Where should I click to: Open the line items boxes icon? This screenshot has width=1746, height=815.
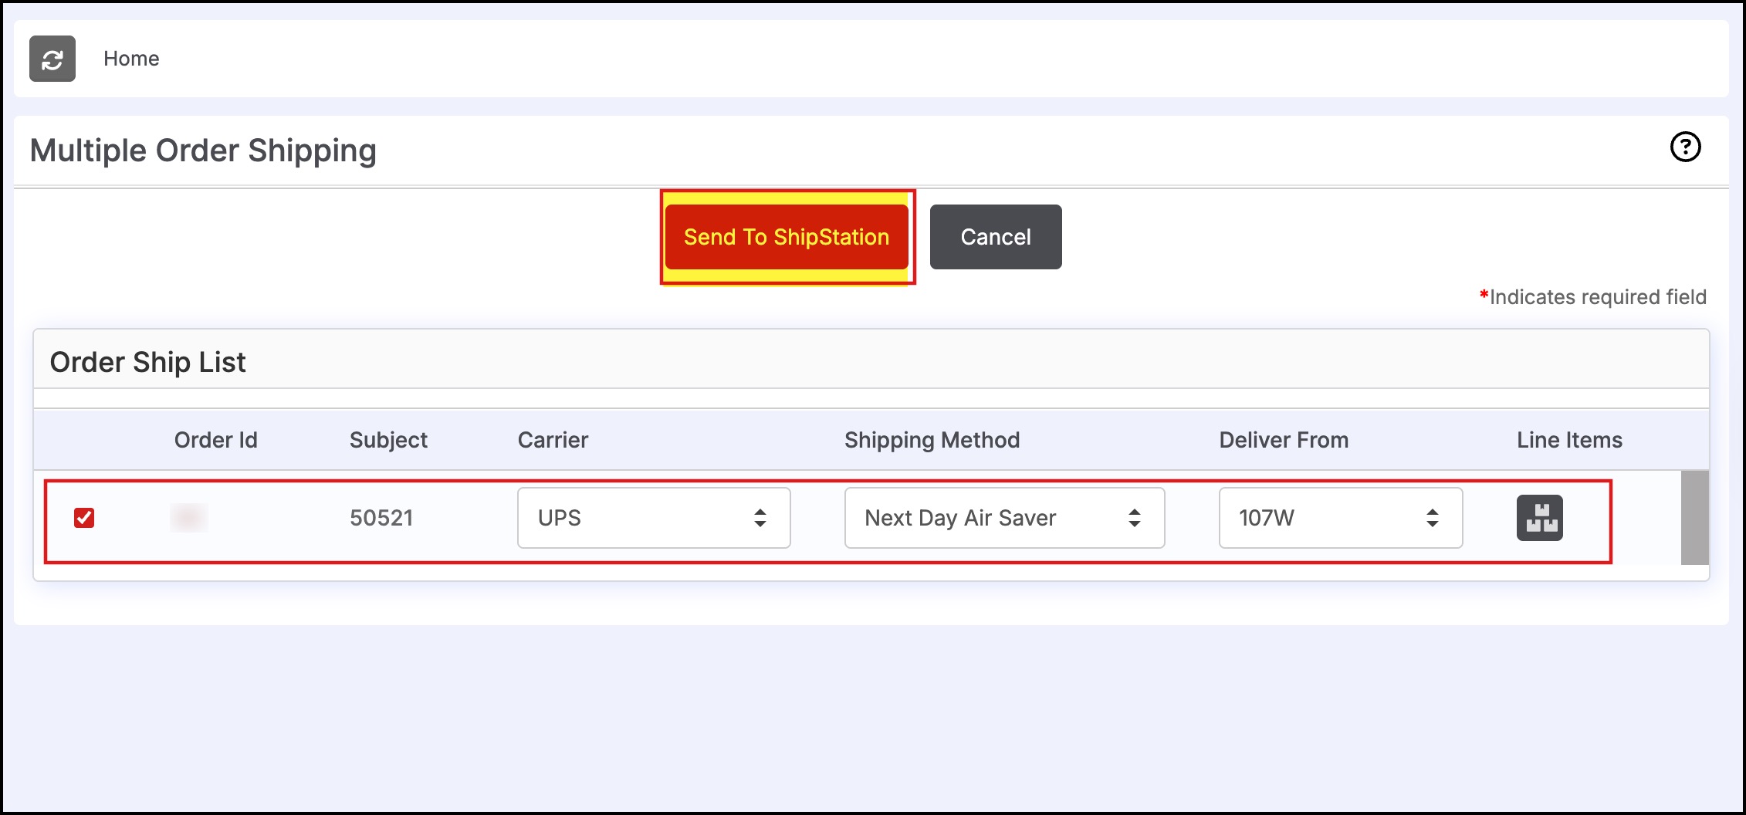coord(1539,518)
